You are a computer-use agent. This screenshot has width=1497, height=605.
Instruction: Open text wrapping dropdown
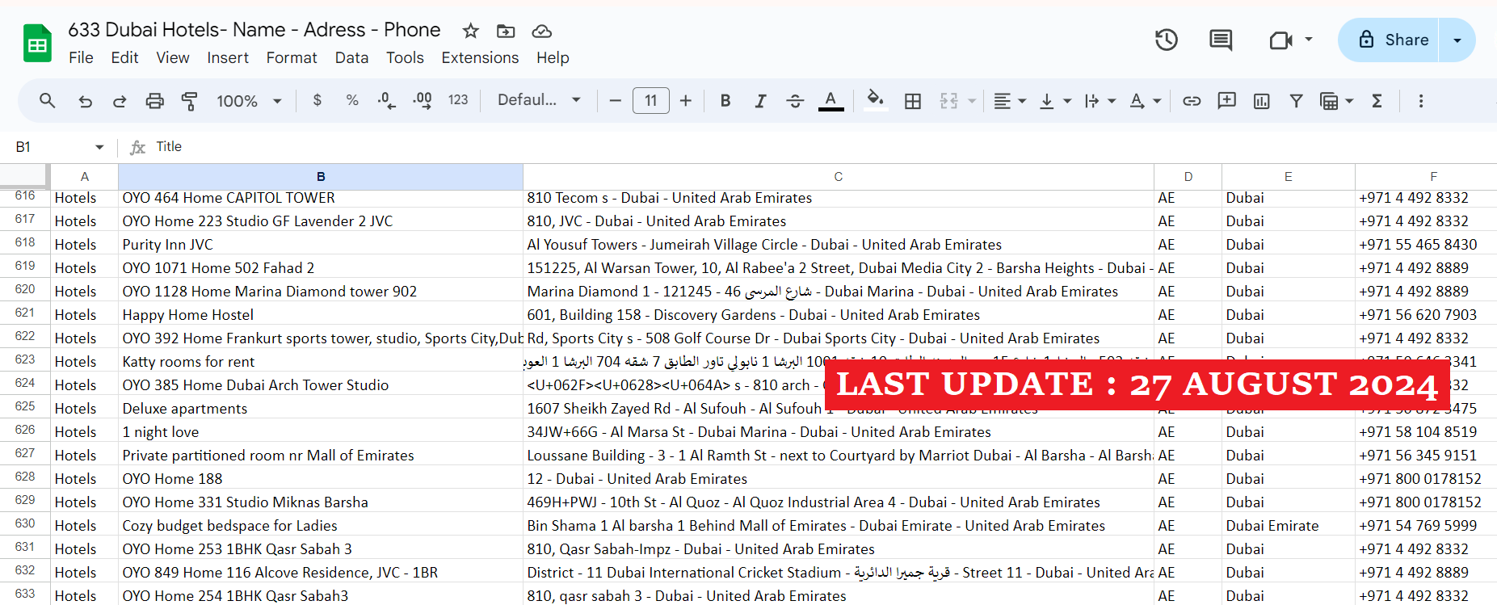click(1100, 101)
